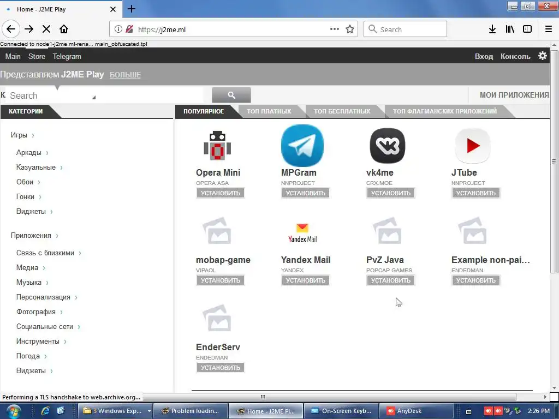Open site settings gear icon
559x419 pixels.
pos(543,56)
